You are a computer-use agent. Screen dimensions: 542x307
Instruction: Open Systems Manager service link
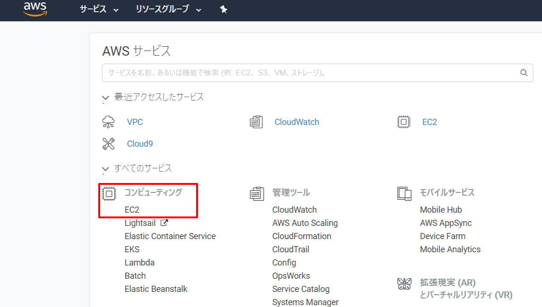pos(305,302)
